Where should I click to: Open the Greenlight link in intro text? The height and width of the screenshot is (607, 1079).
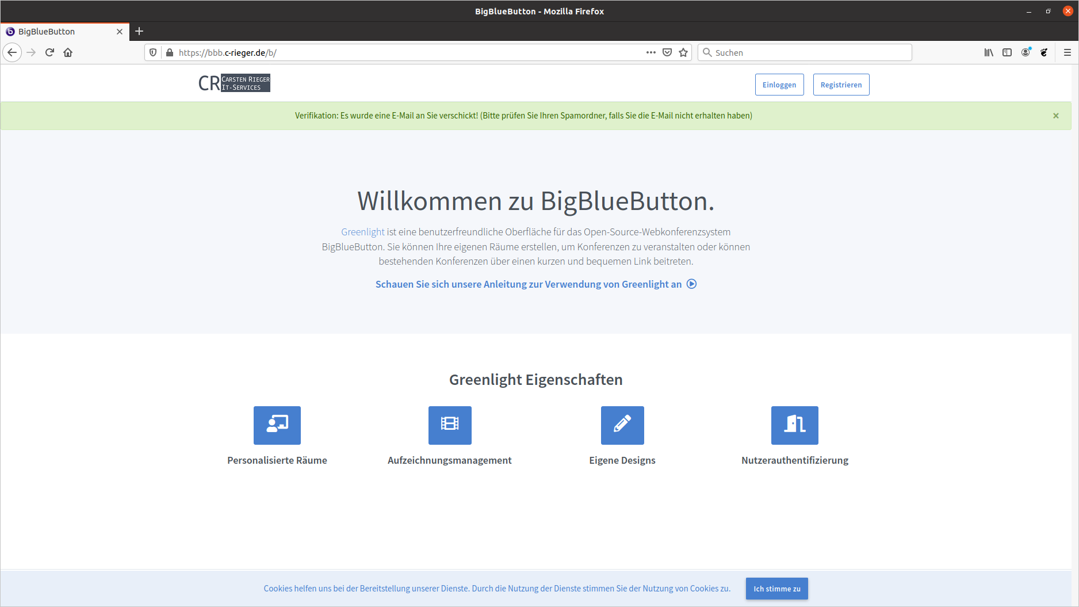point(363,232)
